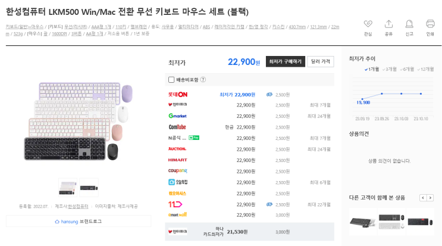442x246 pixels.
Task: Open the 공유 share icon
Action: (388, 24)
